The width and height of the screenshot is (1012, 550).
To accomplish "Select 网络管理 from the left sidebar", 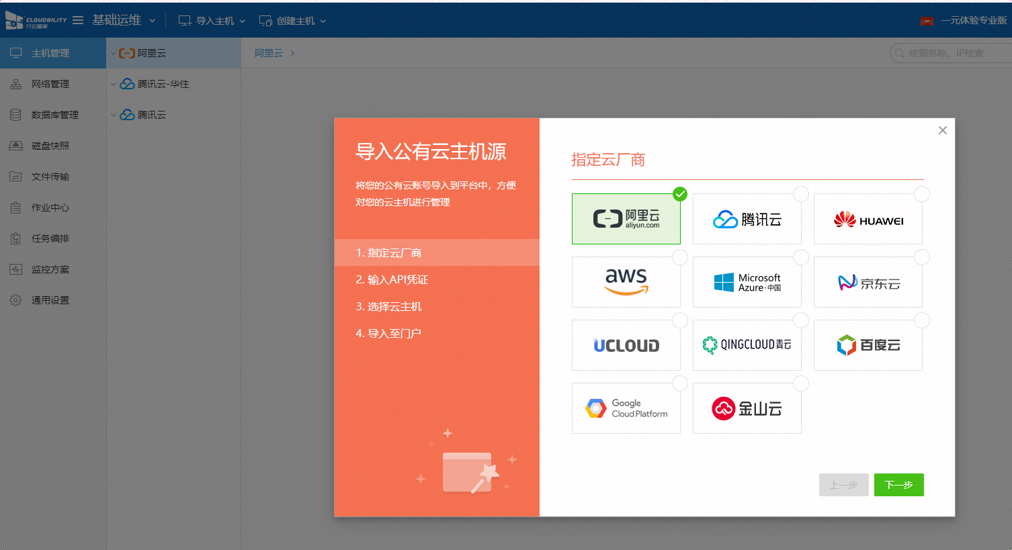I will pos(42,83).
